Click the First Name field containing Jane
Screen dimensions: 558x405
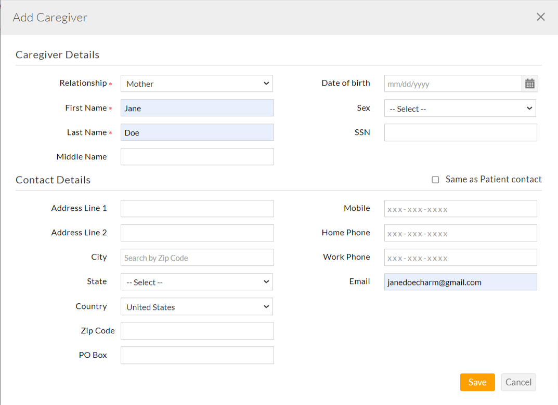[x=197, y=108]
